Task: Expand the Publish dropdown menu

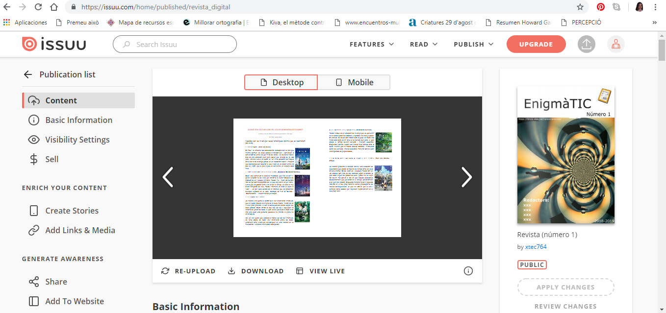Action: pos(473,44)
